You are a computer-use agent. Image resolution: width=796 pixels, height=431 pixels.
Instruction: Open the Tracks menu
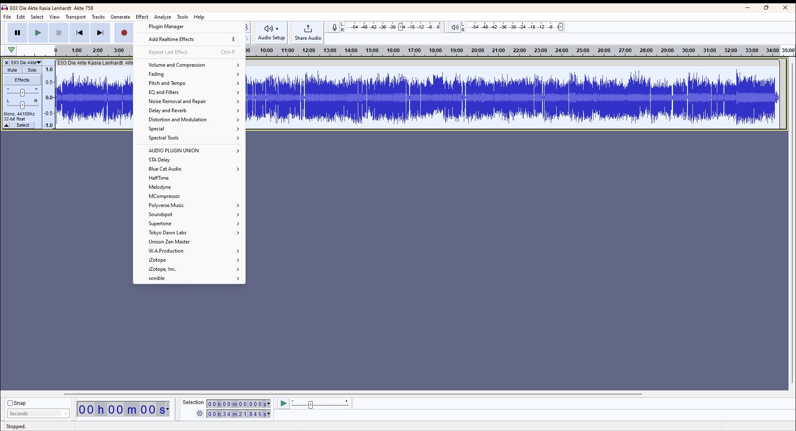pos(98,17)
